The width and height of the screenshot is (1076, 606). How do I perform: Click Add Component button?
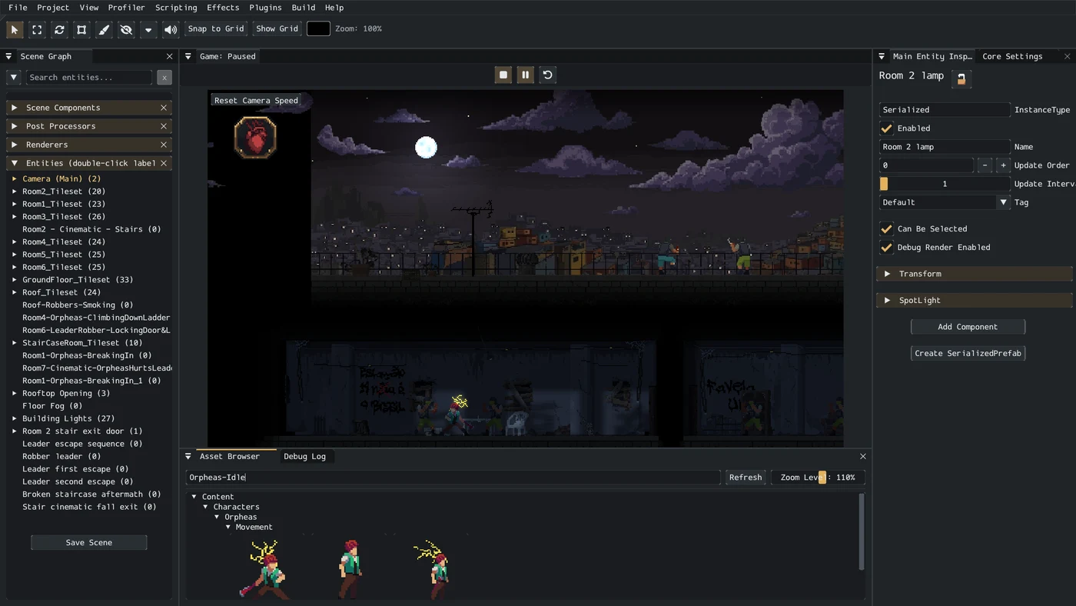click(x=968, y=327)
